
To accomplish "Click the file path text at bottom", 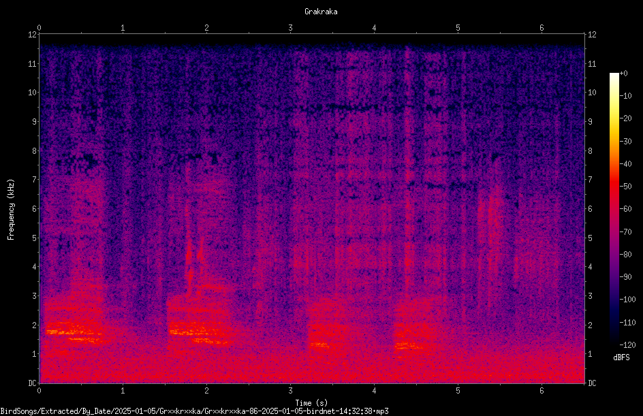I will [194, 411].
